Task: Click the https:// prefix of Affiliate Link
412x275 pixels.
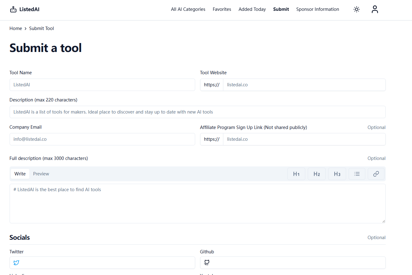Action: [x=212, y=139]
